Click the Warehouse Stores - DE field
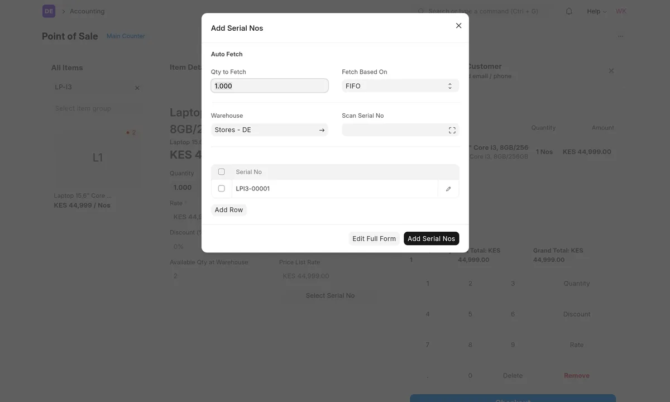The height and width of the screenshot is (402, 670). 270,130
